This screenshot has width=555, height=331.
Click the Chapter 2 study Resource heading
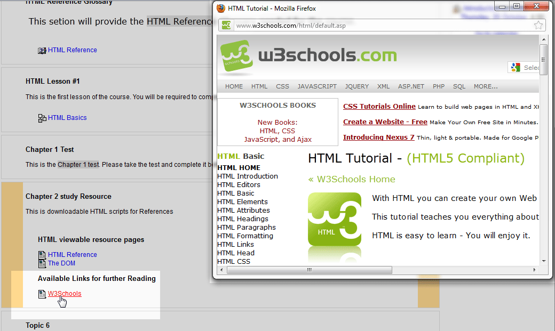pyautogui.click(x=68, y=196)
